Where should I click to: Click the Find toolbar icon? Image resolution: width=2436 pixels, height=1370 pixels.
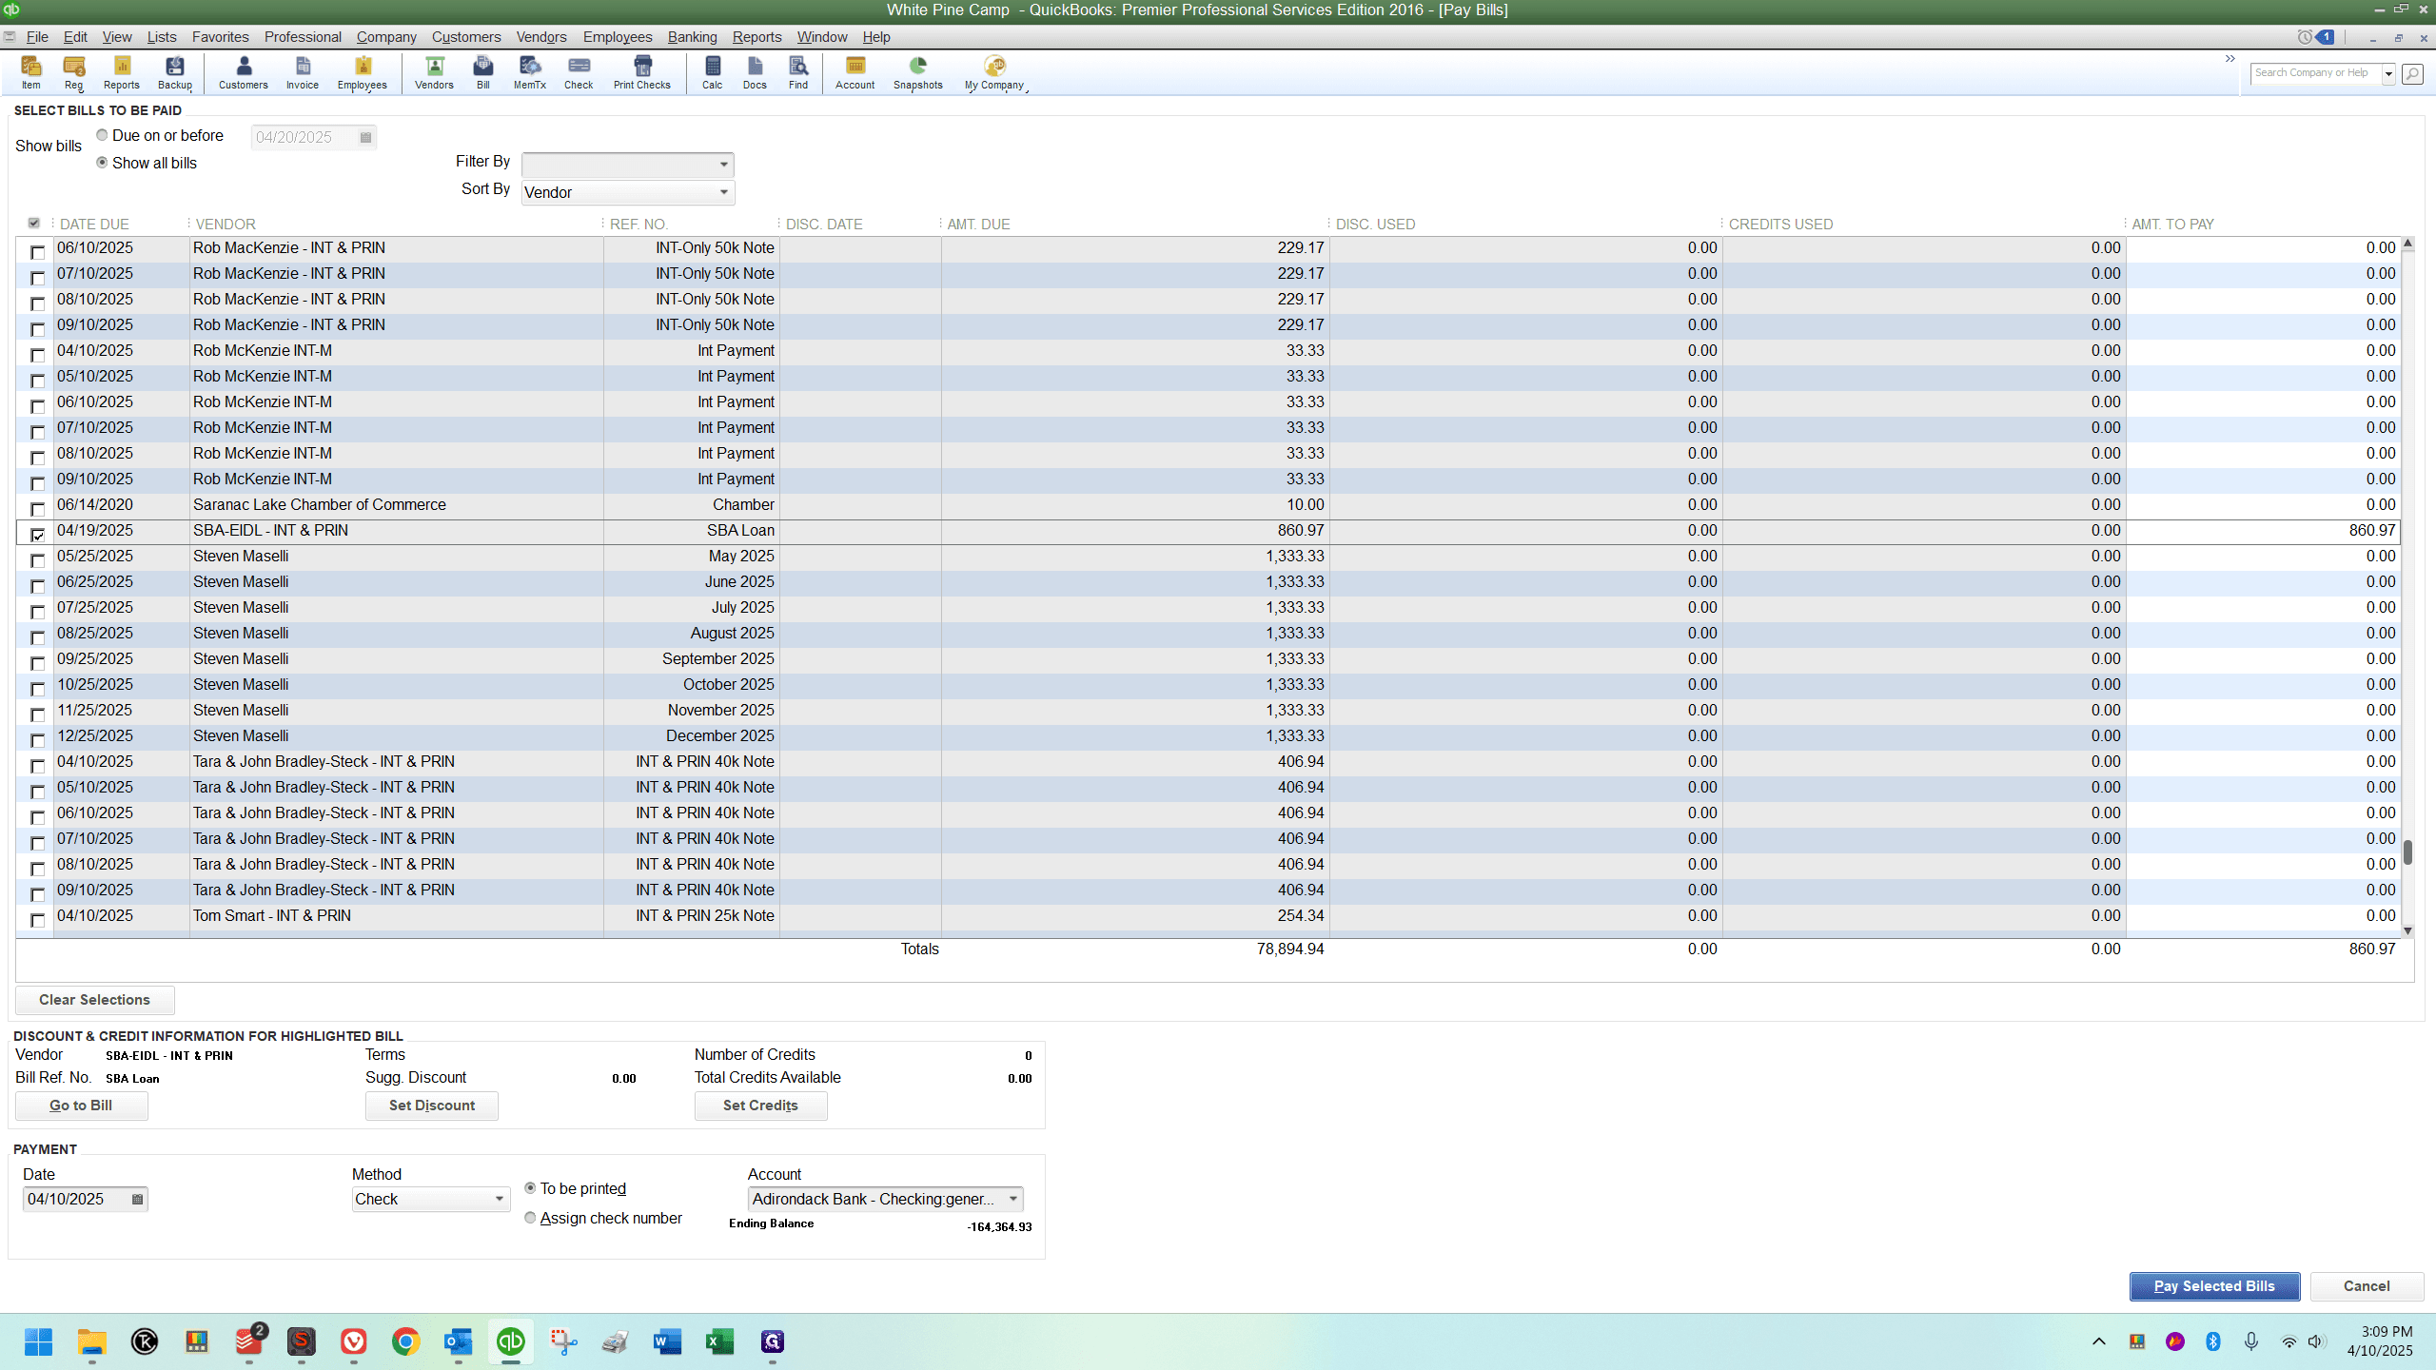(798, 72)
